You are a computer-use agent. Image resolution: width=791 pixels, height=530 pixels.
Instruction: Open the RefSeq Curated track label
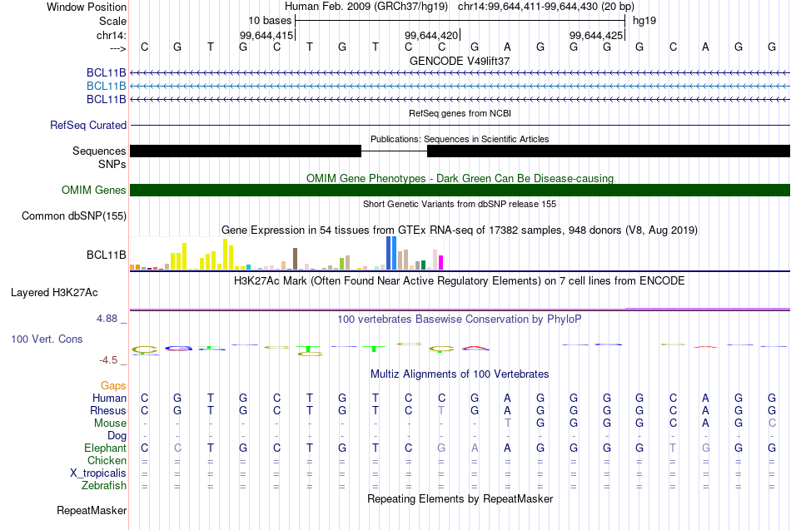[87, 125]
